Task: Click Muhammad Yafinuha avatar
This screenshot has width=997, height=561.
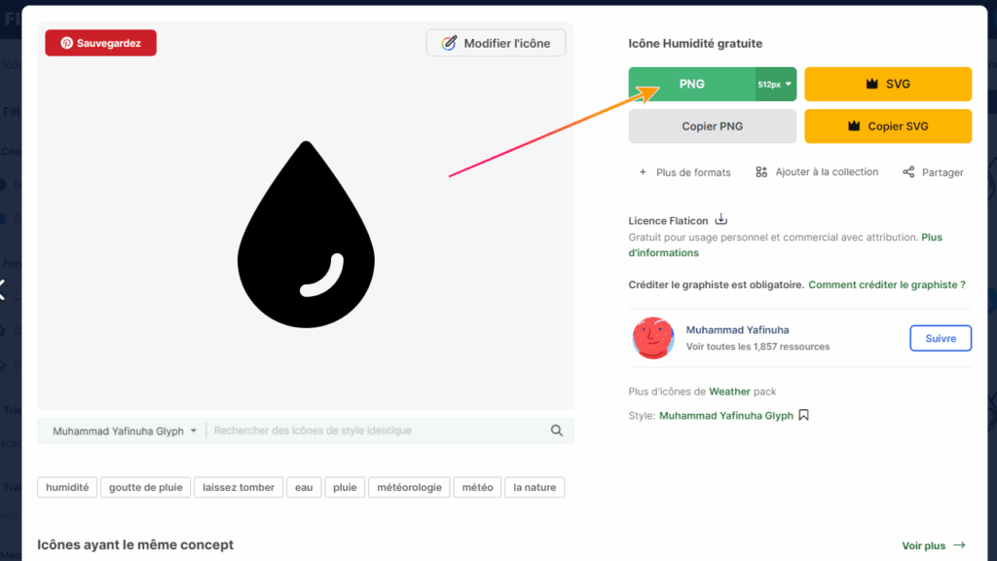Action: [x=653, y=338]
